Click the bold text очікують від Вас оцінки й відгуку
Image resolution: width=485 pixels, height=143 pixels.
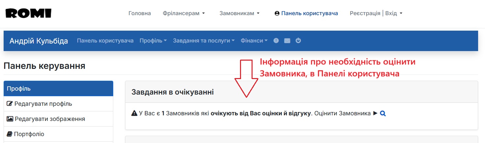point(261,113)
